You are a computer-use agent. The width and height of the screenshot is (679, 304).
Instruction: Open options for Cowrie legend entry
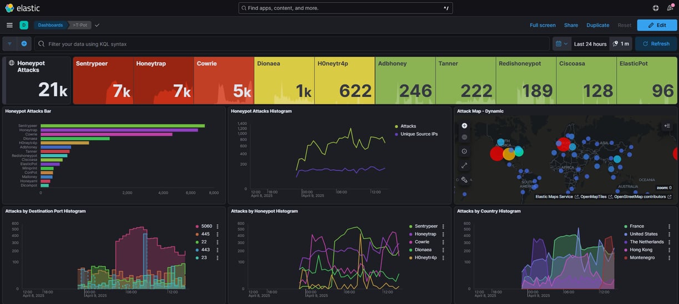(443, 242)
